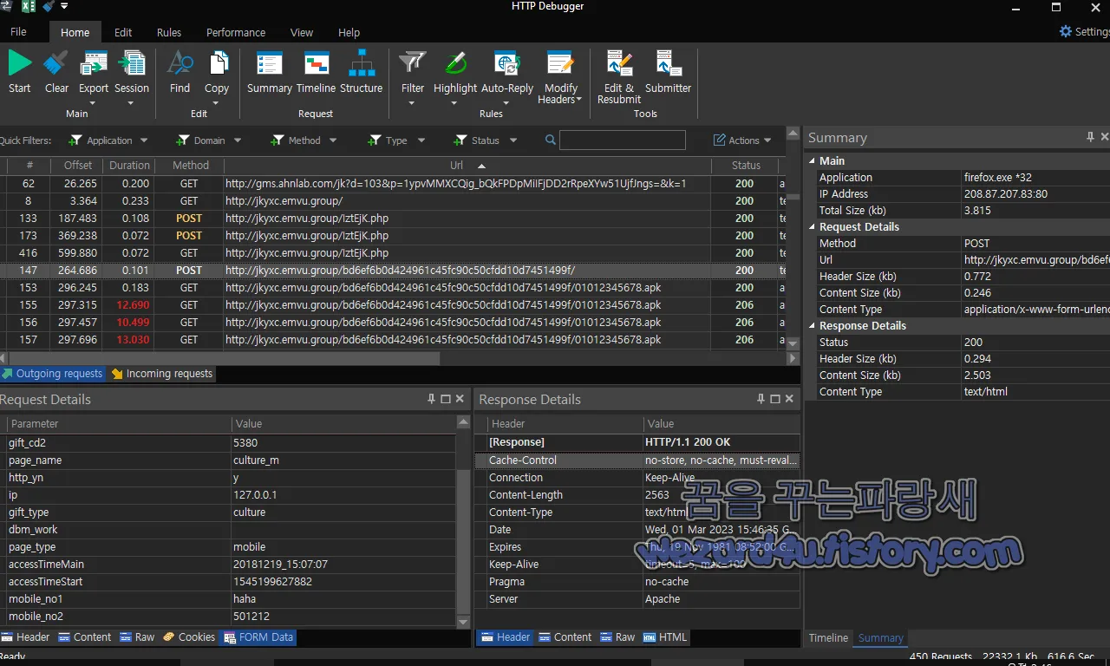Show the Timeline request view
1110x666 pixels.
pyautogui.click(x=316, y=71)
